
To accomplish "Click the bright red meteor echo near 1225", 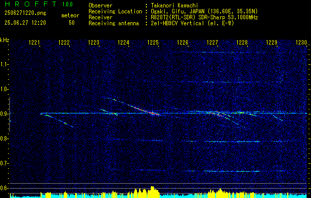I will click(146, 110).
